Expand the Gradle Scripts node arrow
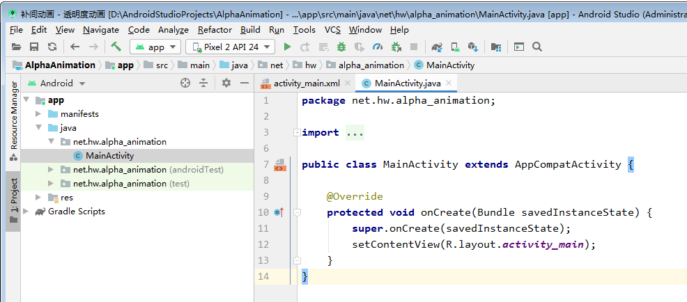The width and height of the screenshot is (687, 302). (26, 212)
